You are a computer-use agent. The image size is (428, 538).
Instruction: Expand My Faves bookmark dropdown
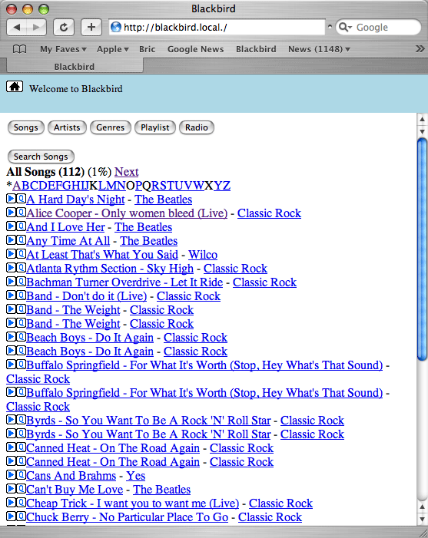(x=63, y=49)
